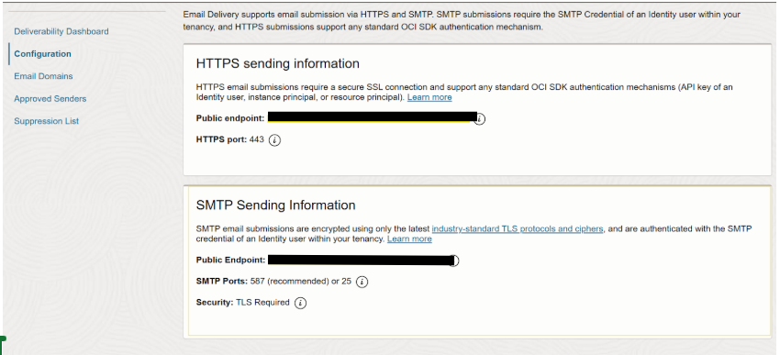Screen dimensions: 780x355
Task: Open industry-standard TLS protocols and ciphers link
Action: 518,228
